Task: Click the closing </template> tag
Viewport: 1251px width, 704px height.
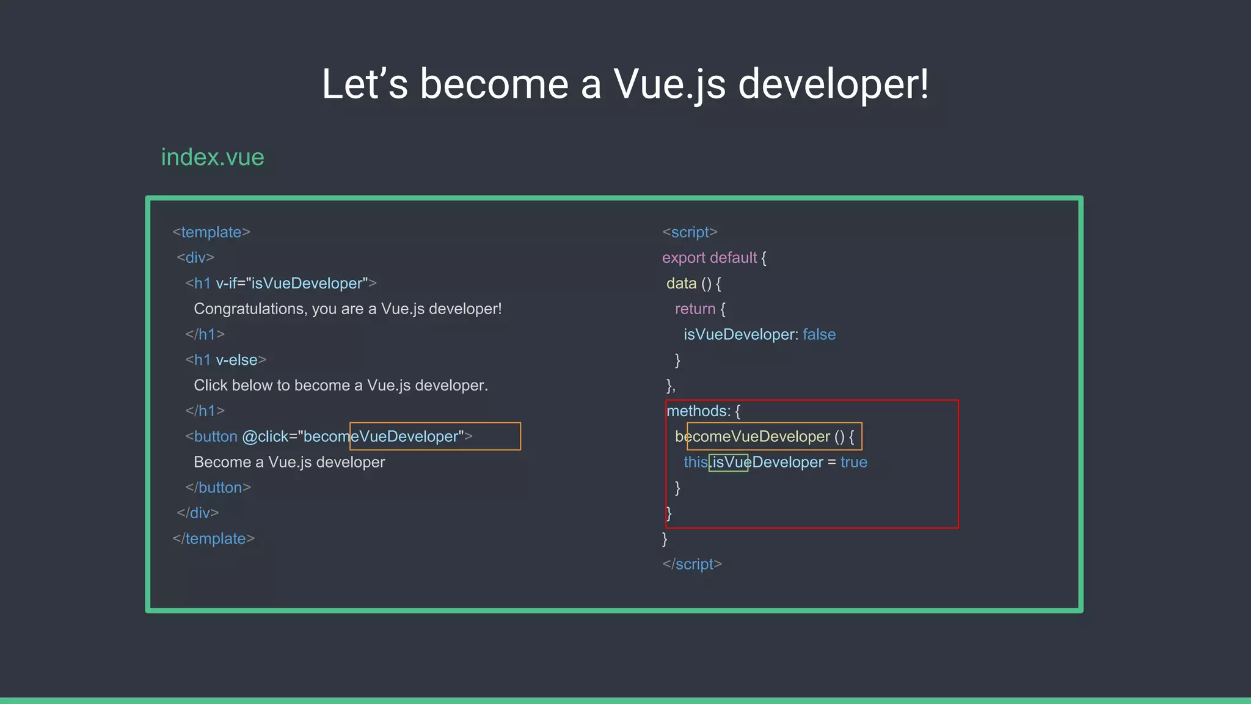Action: tap(214, 539)
